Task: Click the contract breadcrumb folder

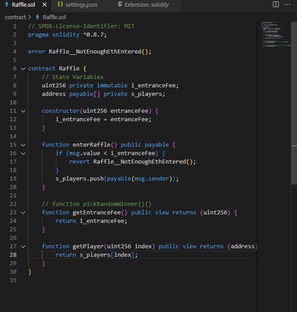Action: 15,17
